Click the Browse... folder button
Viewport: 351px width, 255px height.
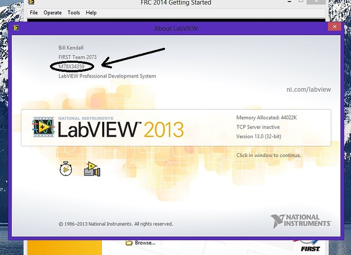(140, 243)
